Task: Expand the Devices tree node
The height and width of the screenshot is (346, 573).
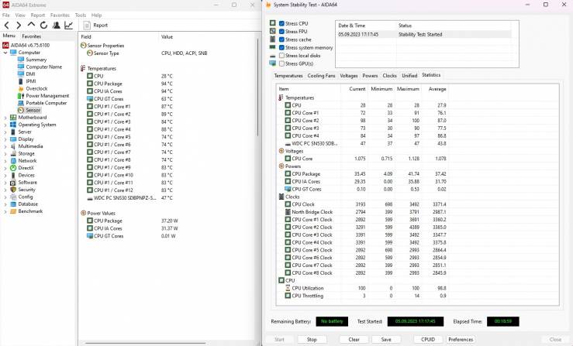Action: click(x=5, y=176)
